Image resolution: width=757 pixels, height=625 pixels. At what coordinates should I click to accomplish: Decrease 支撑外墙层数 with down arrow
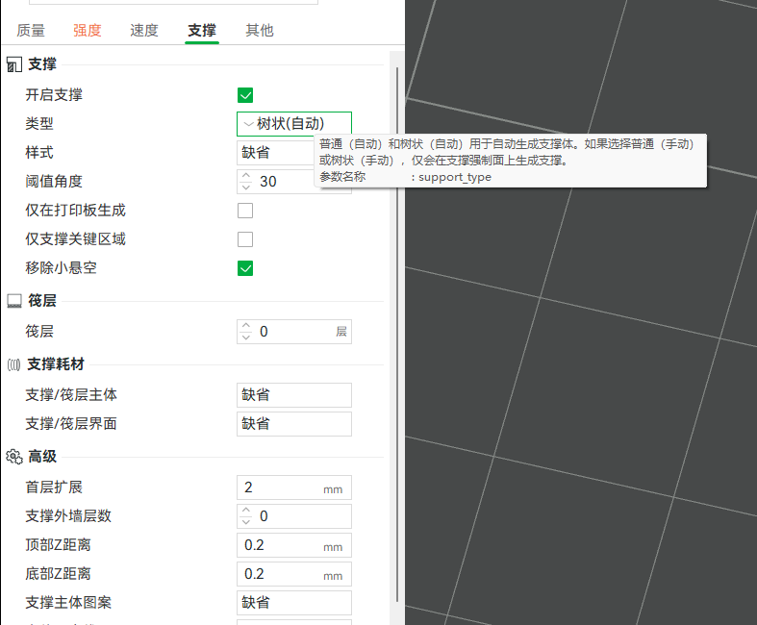coord(246,522)
